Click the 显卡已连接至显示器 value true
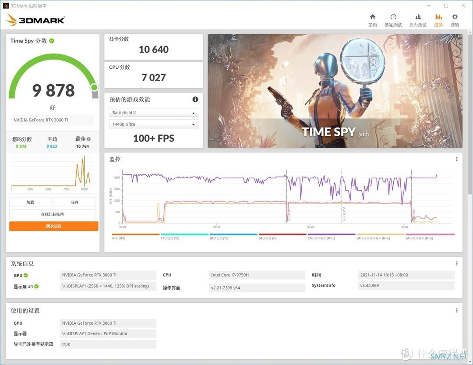This screenshot has width=473, height=365. (108, 344)
